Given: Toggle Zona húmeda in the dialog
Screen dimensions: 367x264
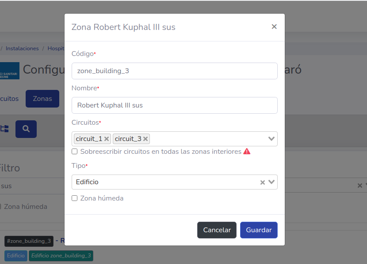Looking at the screenshot, I should pyautogui.click(x=74, y=198).
